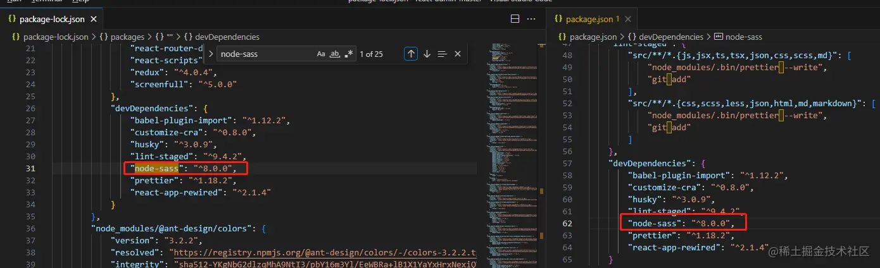Viewport: 880px width, 268px height.
Task: Toggle Use Regular Expression in find widget
Action: [349, 54]
